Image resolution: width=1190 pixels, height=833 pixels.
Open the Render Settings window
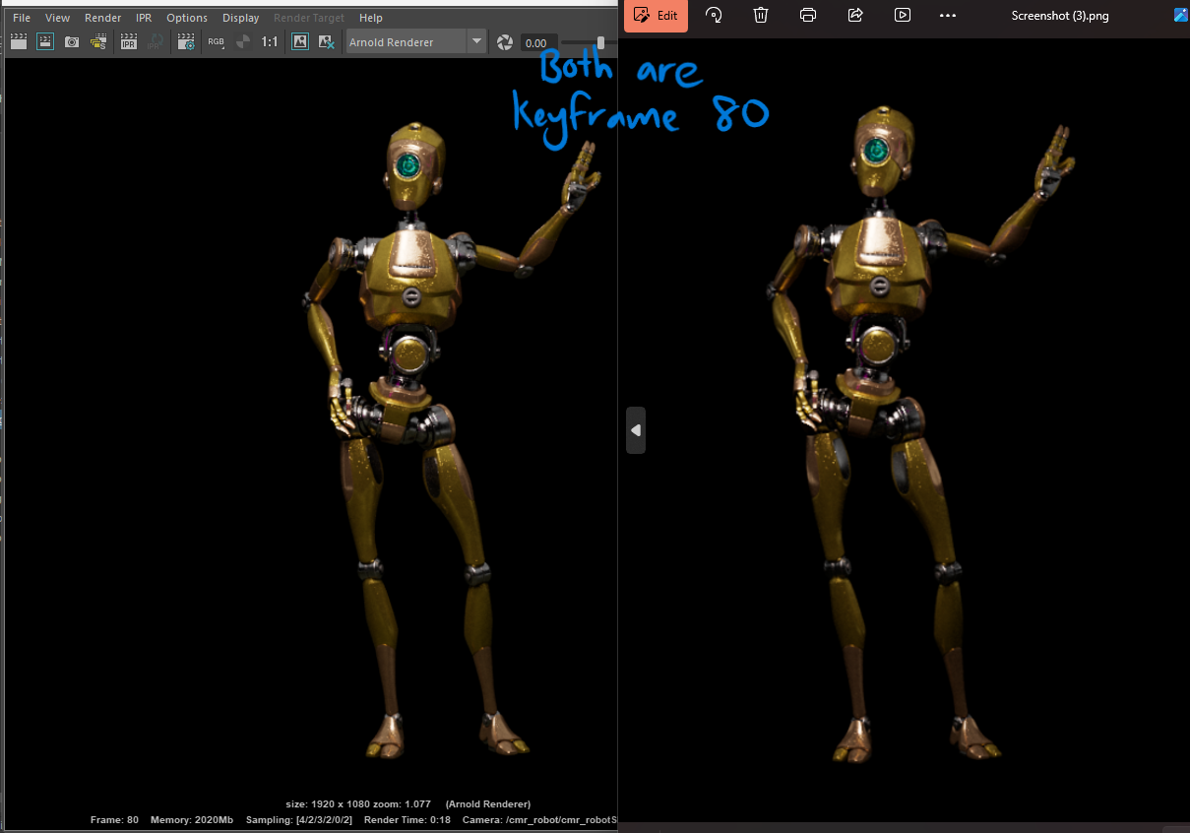185,41
